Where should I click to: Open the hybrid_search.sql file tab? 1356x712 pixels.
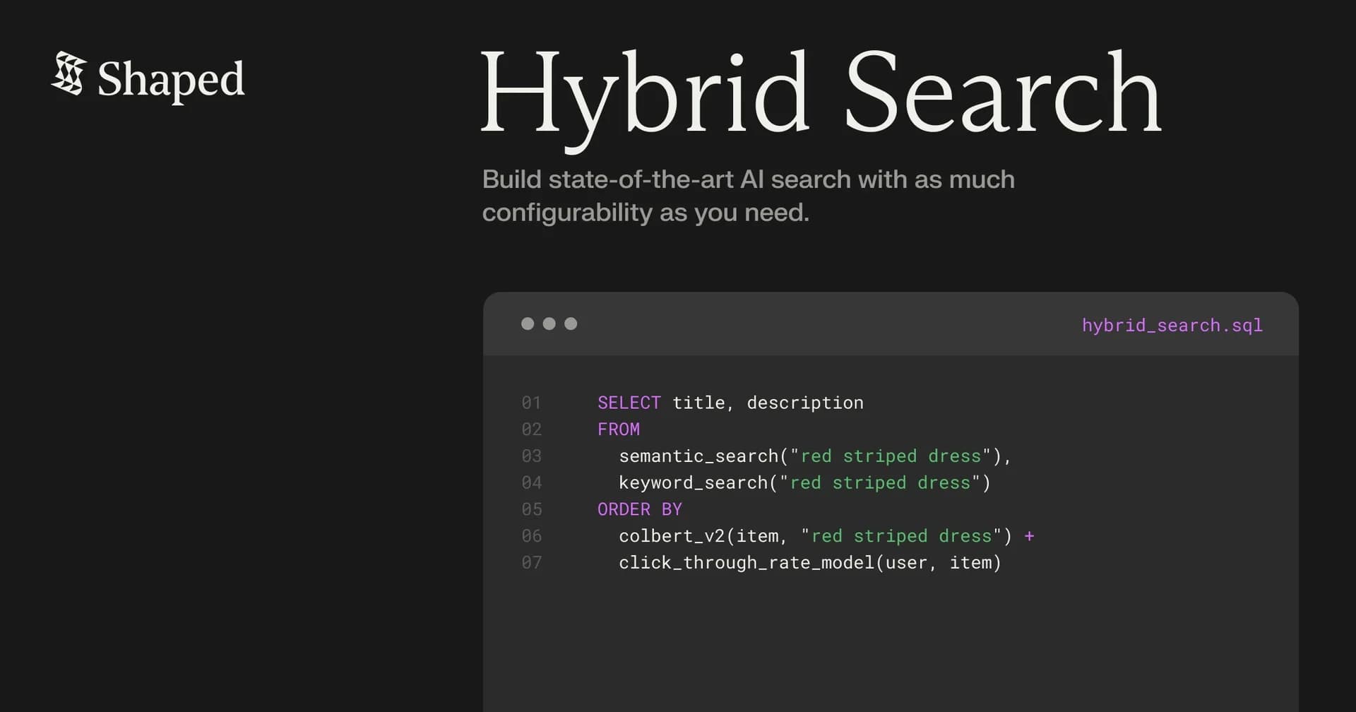click(1172, 325)
